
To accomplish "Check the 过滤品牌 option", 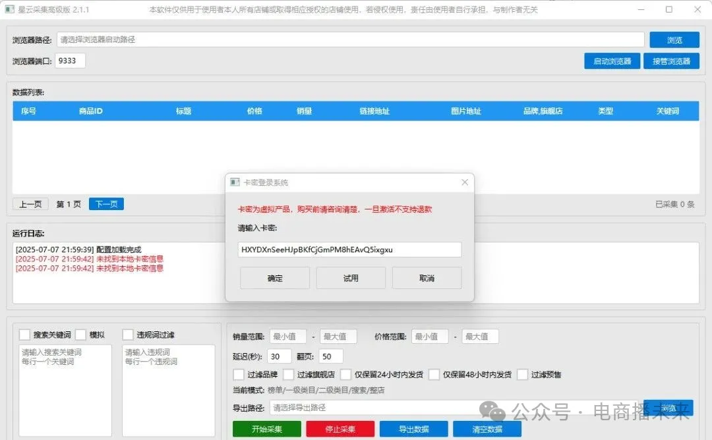I will (239, 374).
